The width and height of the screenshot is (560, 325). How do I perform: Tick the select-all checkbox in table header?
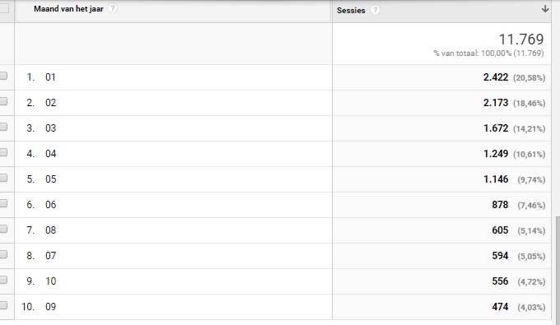click(x=3, y=8)
